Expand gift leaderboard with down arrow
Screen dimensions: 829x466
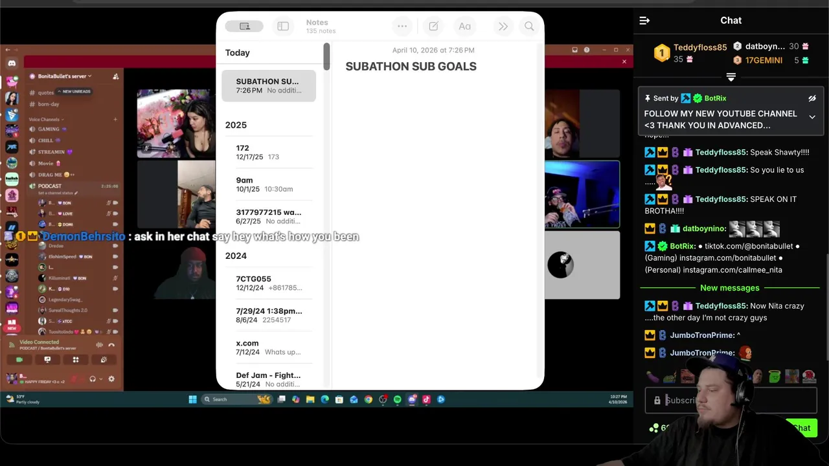731,77
